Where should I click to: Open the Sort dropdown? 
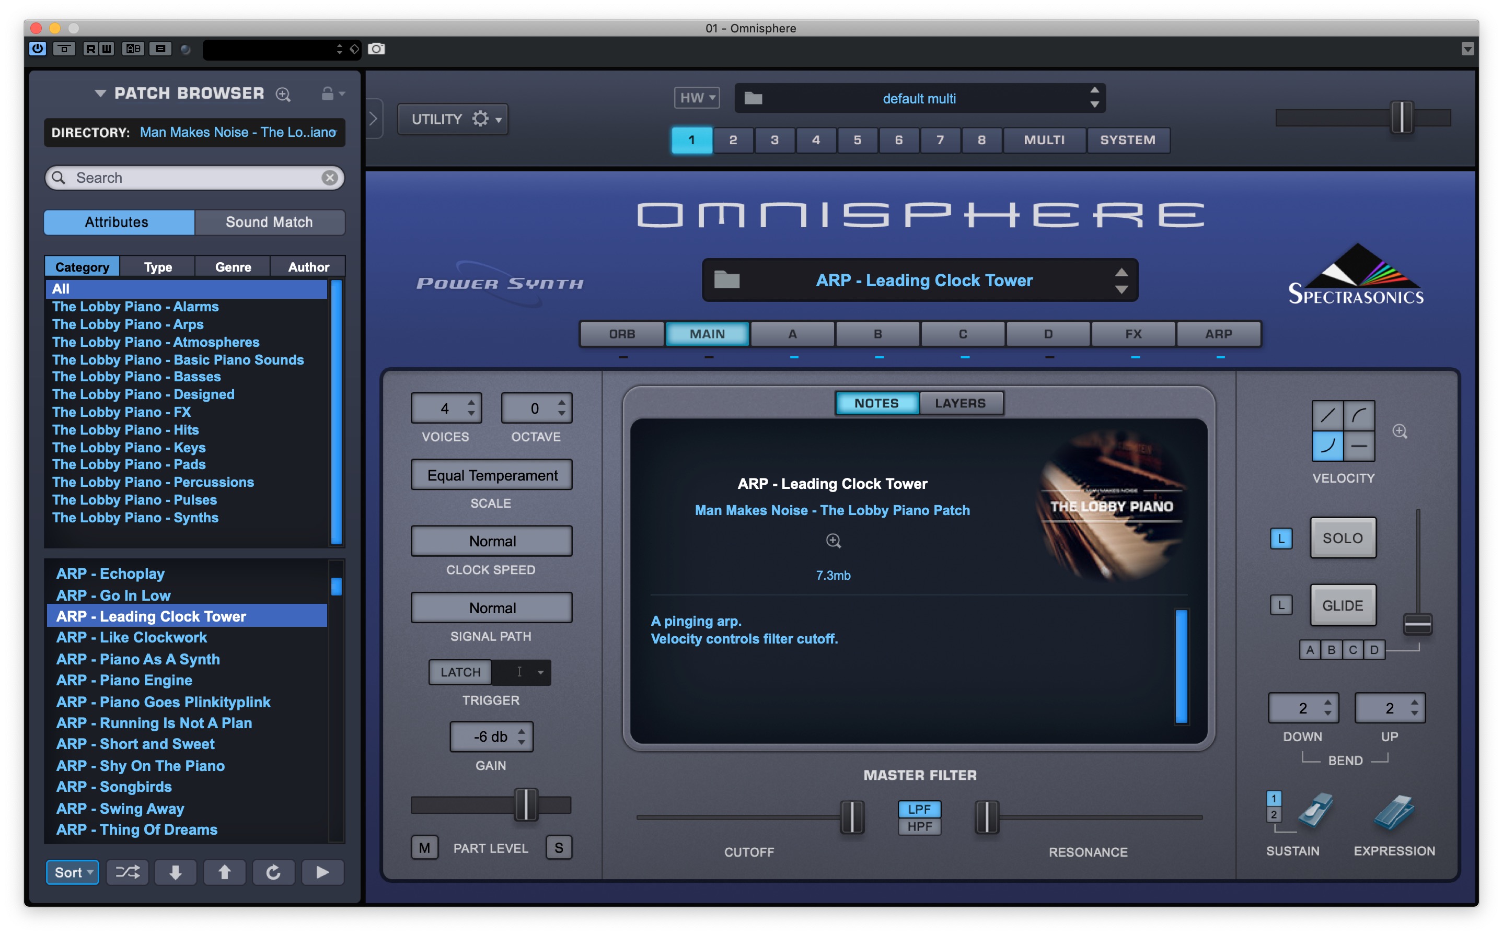pyautogui.click(x=72, y=872)
